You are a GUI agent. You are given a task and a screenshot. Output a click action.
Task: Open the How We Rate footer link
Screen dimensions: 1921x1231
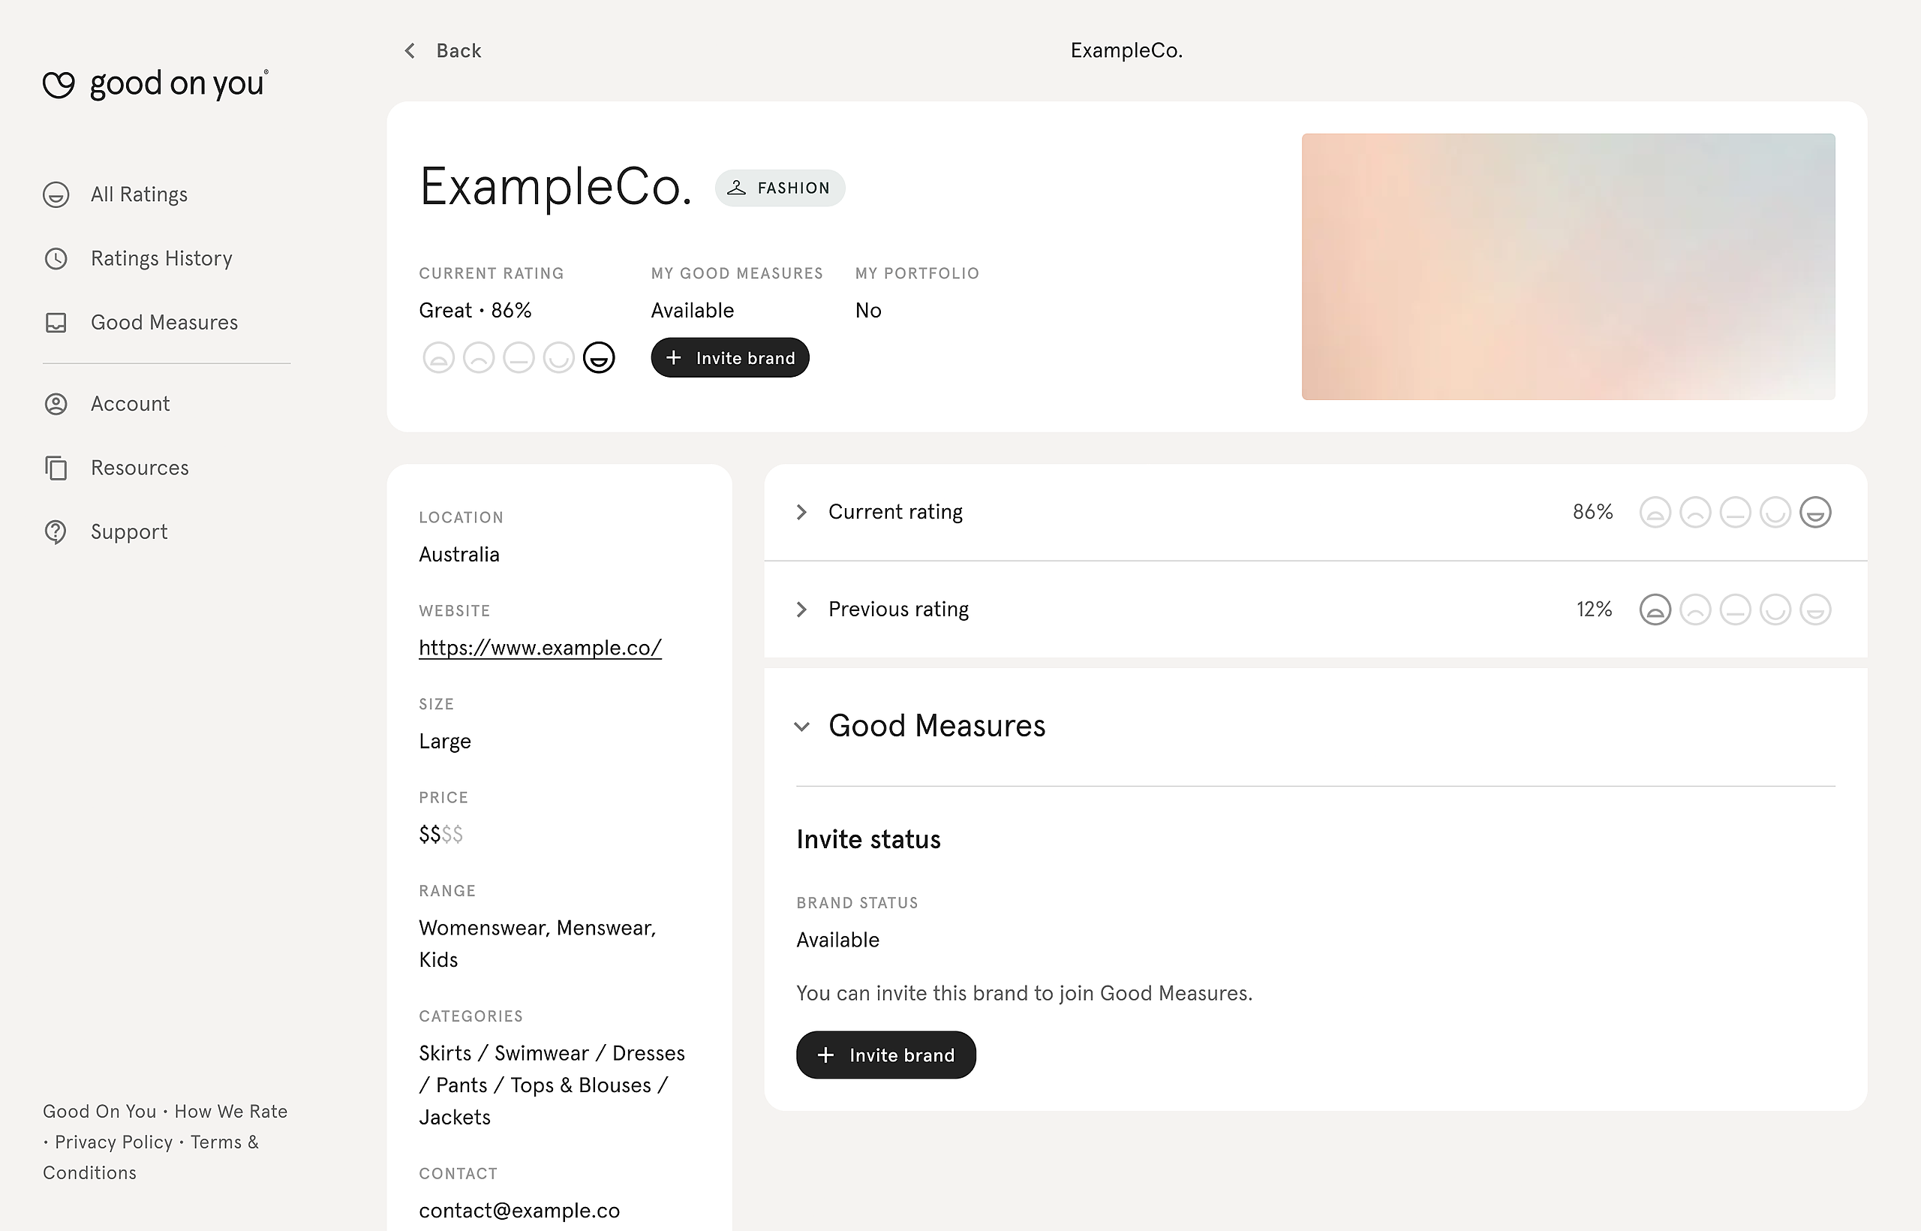231,1111
